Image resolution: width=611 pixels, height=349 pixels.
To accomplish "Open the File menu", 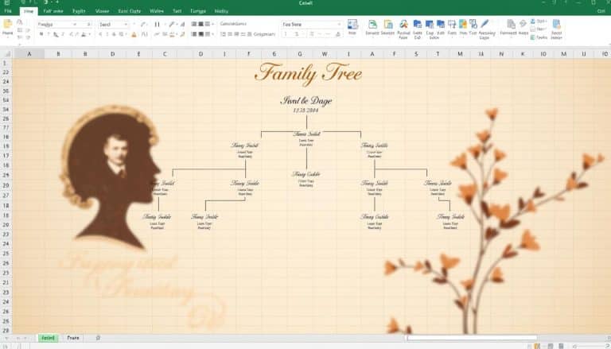I will 8,11.
